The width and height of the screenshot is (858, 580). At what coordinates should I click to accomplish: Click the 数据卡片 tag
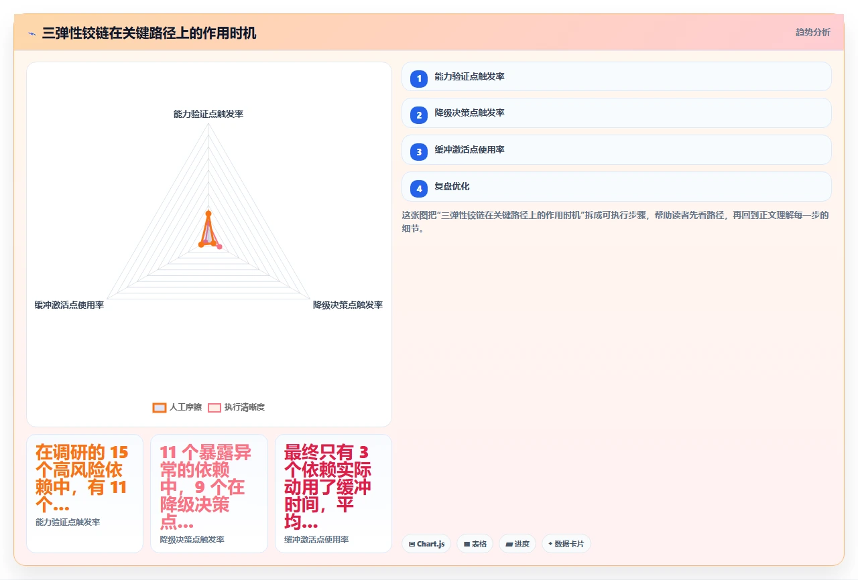[x=566, y=544]
